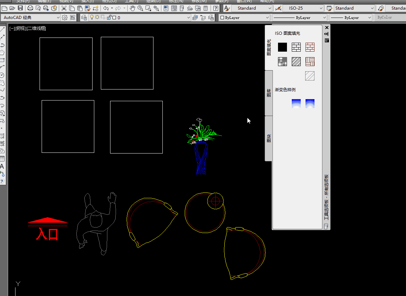The width and height of the screenshot is (406, 296).
Task: Select the Hatch tool in left toolbar
Action: pos(2,136)
